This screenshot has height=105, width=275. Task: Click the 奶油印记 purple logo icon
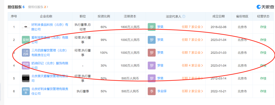26,65
